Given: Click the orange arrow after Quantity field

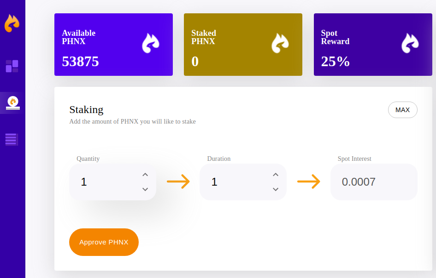Looking at the screenshot, I should point(178,182).
